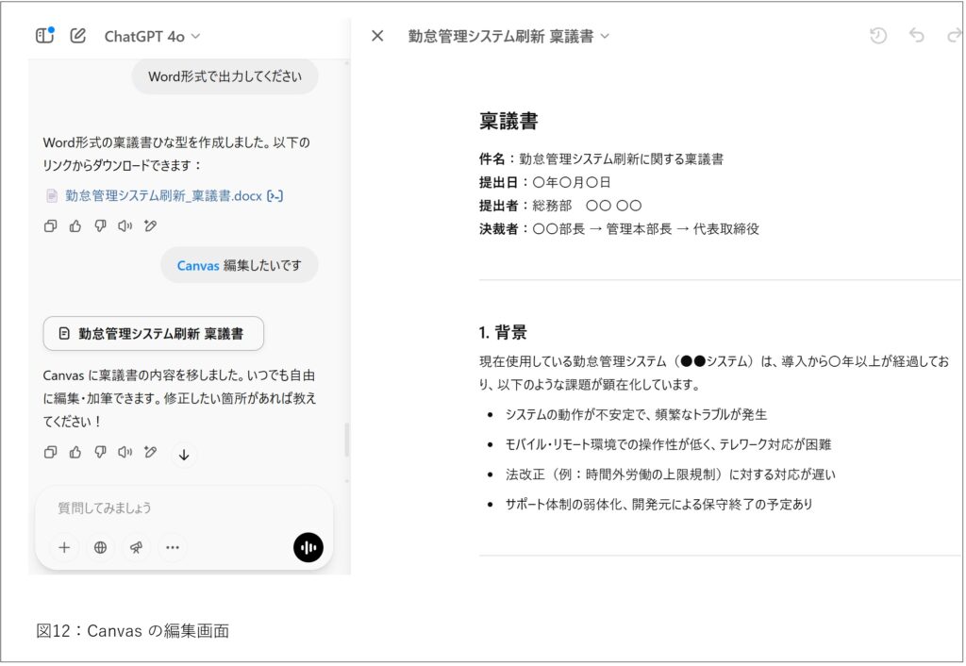Screen dimensions: 966x666
Task: Open the edit (pencil) icon under the response
Action: [x=150, y=453]
